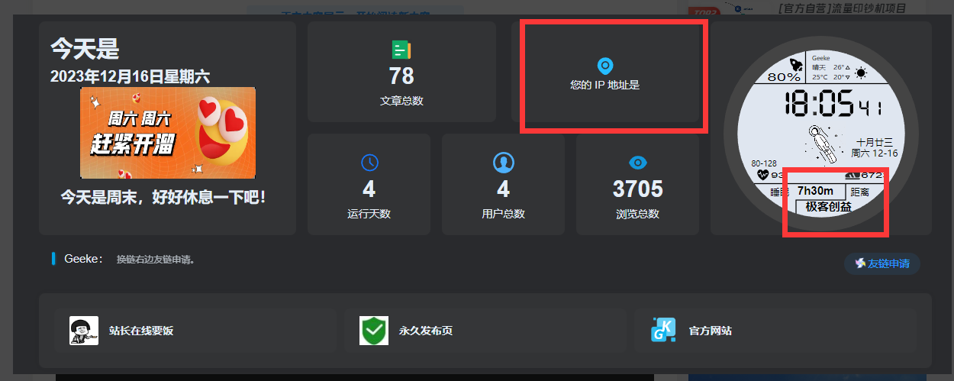Click the blue location pin icon
This screenshot has width=954, height=381.
[604, 66]
